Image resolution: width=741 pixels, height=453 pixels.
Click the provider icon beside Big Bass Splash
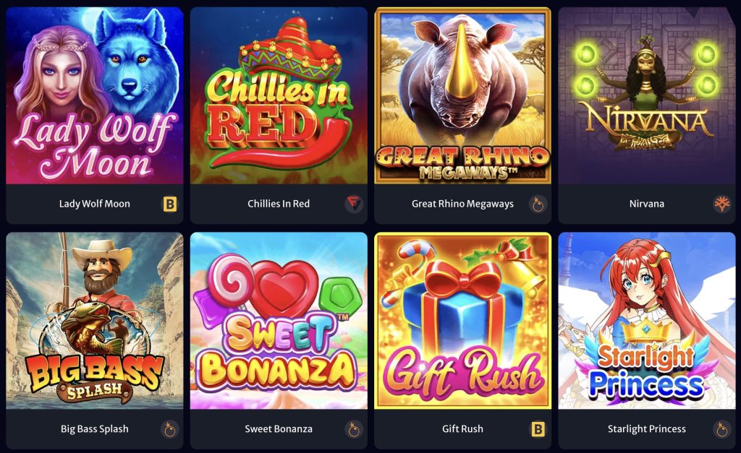point(169,429)
